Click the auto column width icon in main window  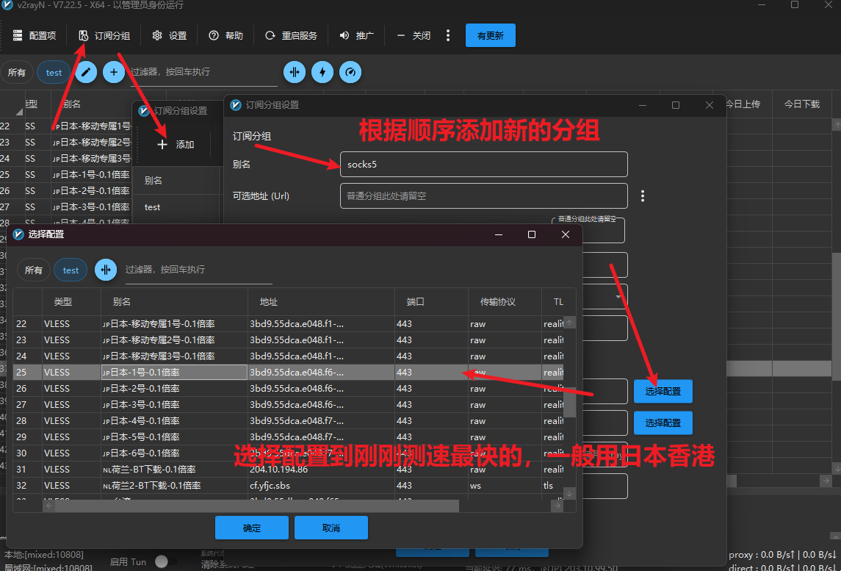pyautogui.click(x=295, y=72)
